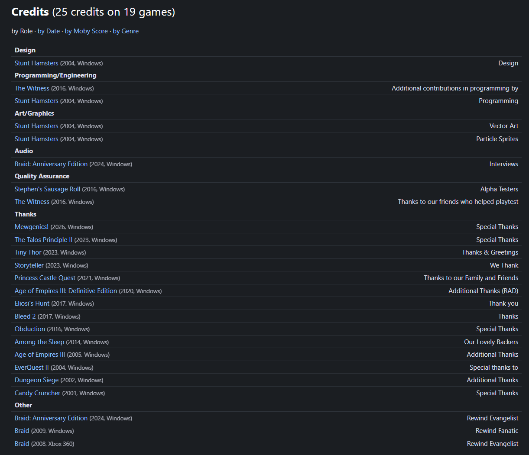This screenshot has width=529, height=455.
Task: Sort credits by Genre
Action: coord(126,31)
